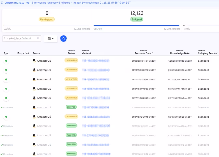The height and width of the screenshot is (157, 219).
Task: Click Amazon logo in the 01/27/25 12:24:45 am row
Action: 34,117
